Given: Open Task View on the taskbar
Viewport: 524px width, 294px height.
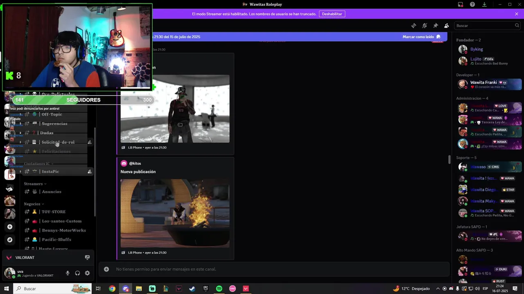Looking at the screenshot, I should (x=98, y=289).
